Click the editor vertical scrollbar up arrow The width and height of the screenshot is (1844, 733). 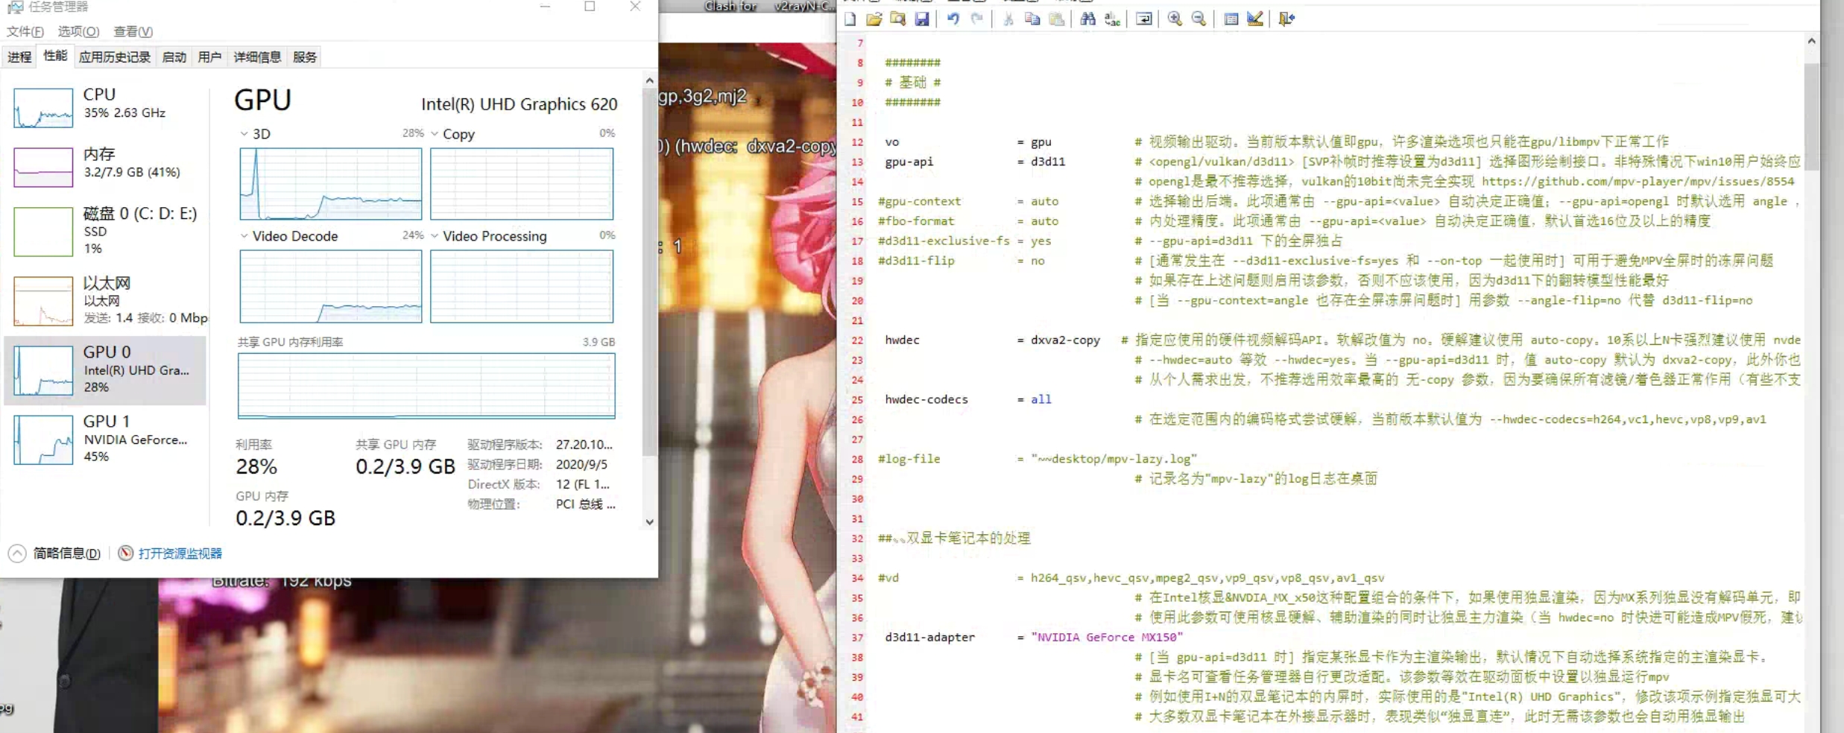pyautogui.click(x=1812, y=41)
